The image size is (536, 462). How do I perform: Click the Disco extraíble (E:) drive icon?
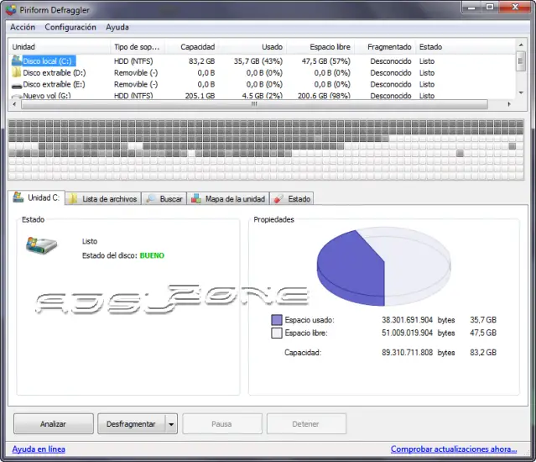[x=17, y=86]
